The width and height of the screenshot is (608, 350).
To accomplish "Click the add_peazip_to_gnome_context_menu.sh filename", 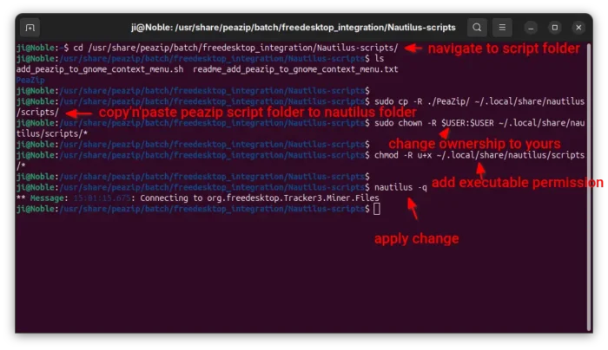I will tap(100, 69).
